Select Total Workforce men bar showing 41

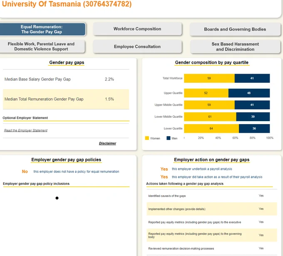(x=252, y=78)
